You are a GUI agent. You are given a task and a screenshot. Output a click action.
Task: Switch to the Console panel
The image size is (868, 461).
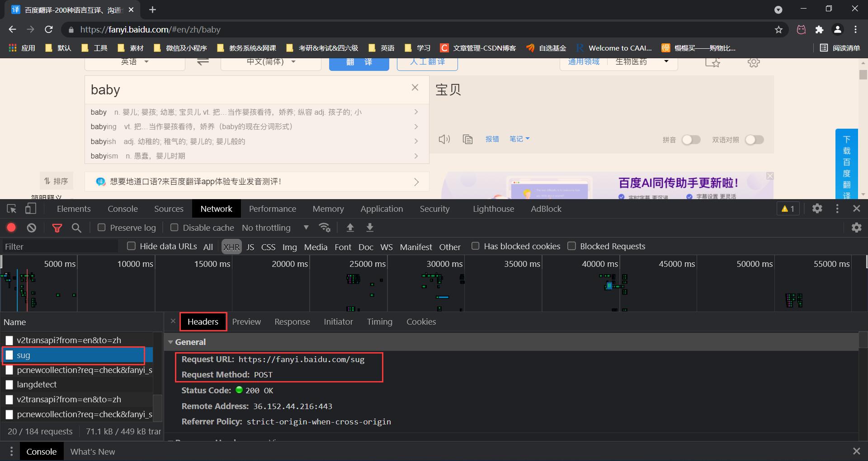pyautogui.click(x=123, y=209)
